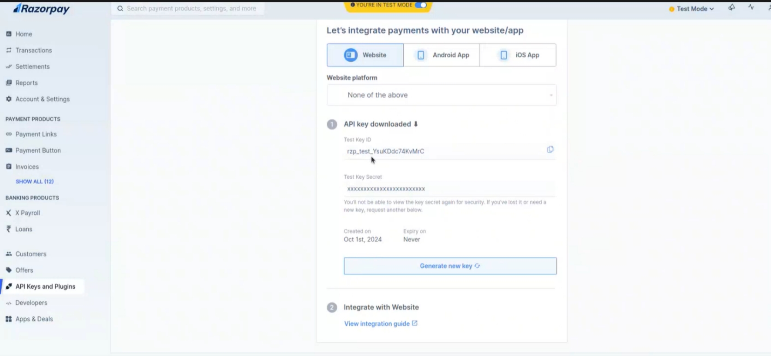Expand the Website platform dropdown
The image size is (771, 356).
click(x=441, y=95)
